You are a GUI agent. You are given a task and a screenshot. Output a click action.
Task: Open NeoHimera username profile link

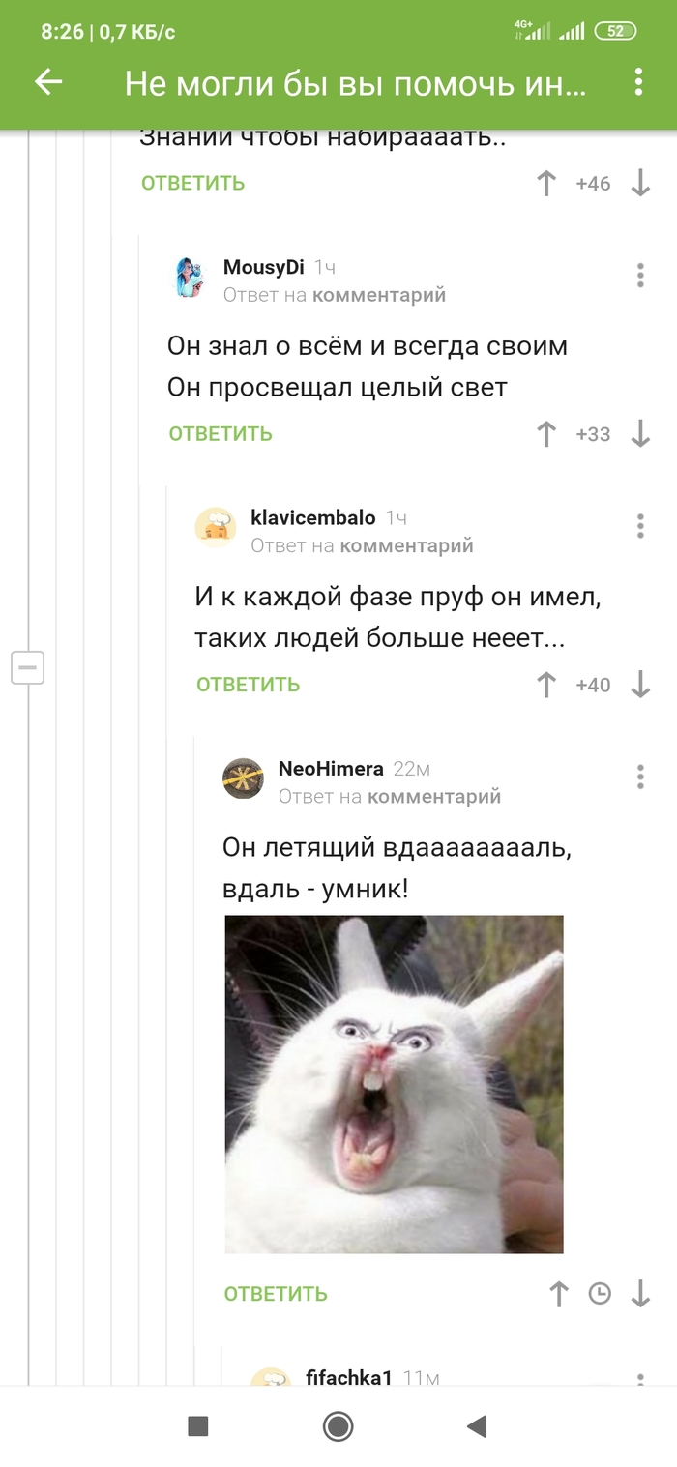pyautogui.click(x=331, y=769)
